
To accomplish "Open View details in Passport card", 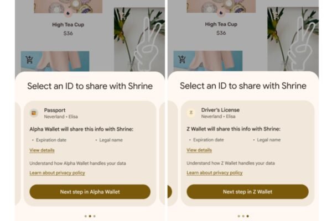I will pyautogui.click(x=42, y=150).
